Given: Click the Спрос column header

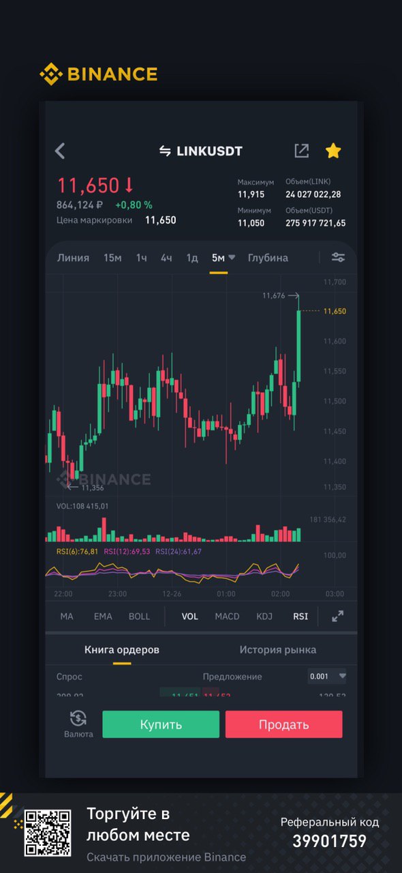Looking at the screenshot, I should tap(69, 677).
